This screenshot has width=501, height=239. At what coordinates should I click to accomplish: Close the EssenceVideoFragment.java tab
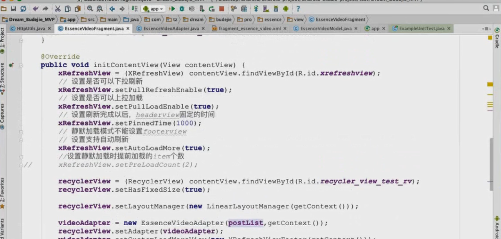pyautogui.click(x=128, y=29)
